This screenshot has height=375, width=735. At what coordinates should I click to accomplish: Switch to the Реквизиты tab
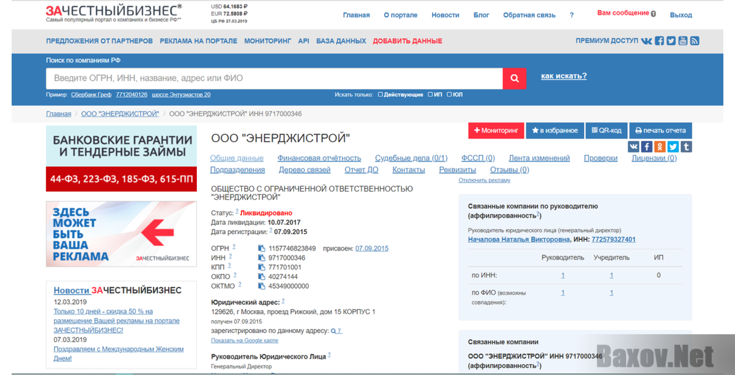coord(457,170)
